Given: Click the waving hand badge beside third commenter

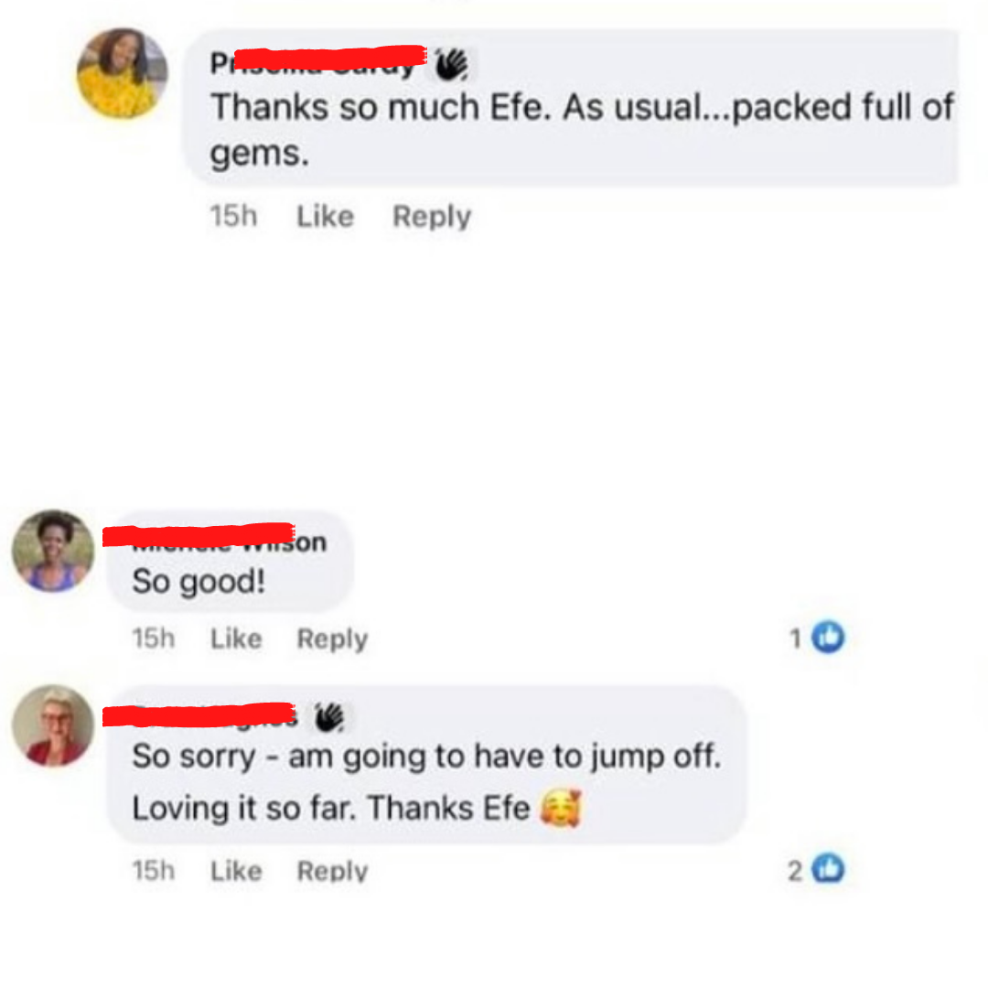Looking at the screenshot, I should pyautogui.click(x=330, y=717).
